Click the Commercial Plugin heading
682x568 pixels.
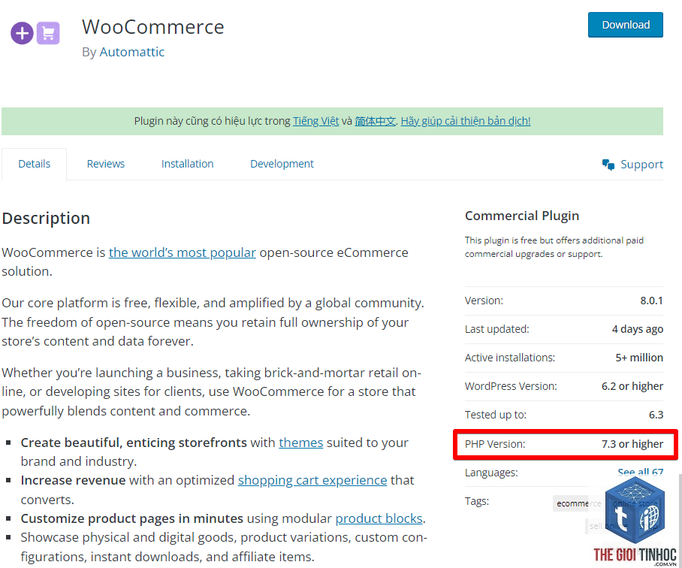coord(522,216)
